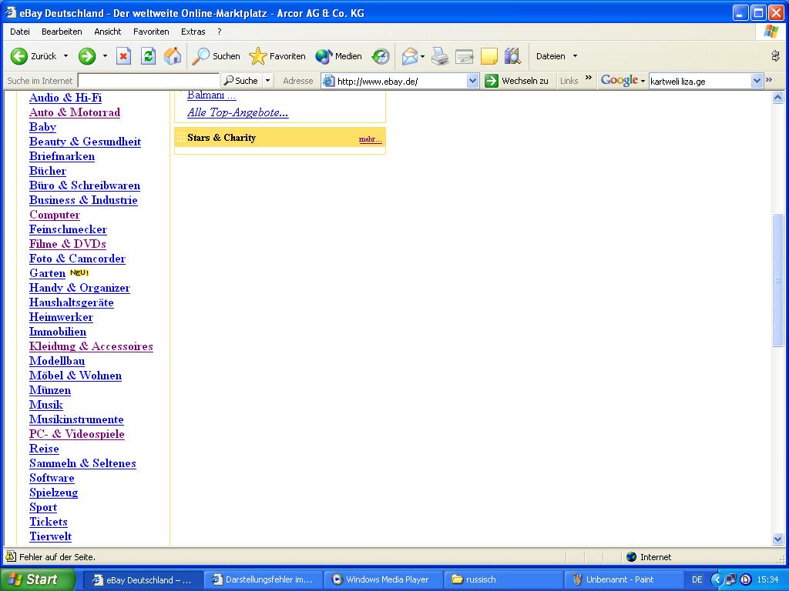Click the Suche magnifier button
The width and height of the screenshot is (789, 591).
(241, 80)
